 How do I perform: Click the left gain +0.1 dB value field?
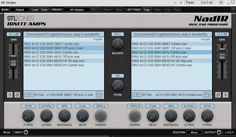[14, 34]
